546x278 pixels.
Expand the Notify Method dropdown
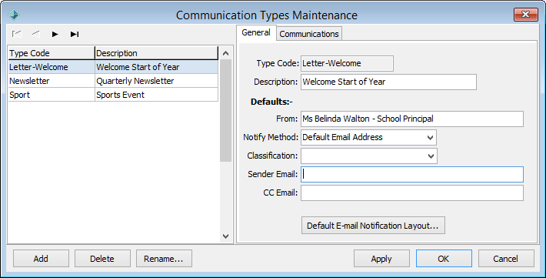[430, 137]
